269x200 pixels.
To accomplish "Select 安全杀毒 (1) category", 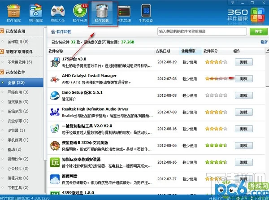I will 18,121.
